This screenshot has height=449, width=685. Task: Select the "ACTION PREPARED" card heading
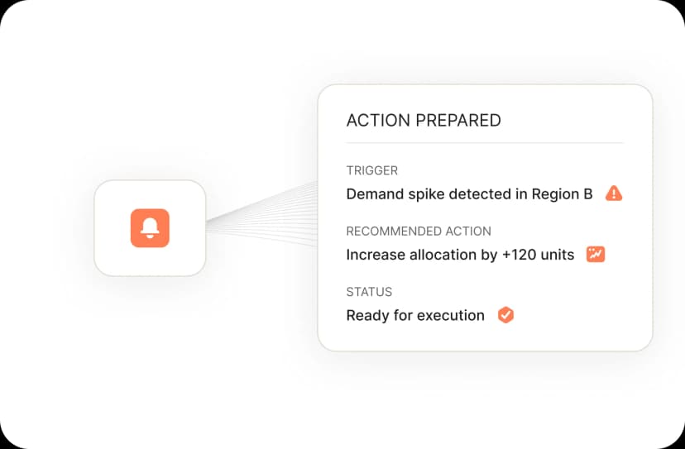pos(423,120)
